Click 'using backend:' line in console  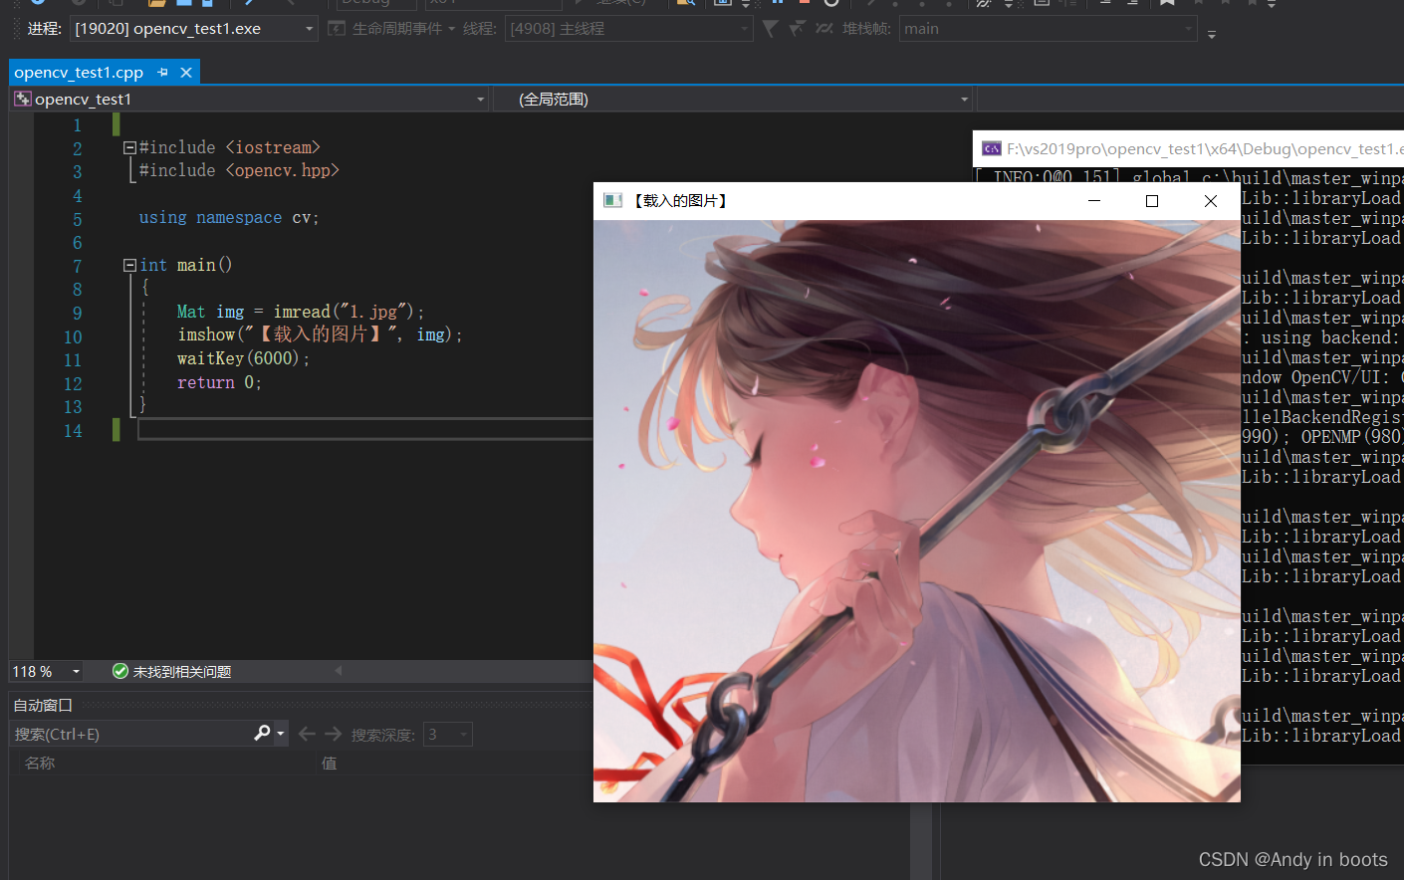(x=1321, y=337)
